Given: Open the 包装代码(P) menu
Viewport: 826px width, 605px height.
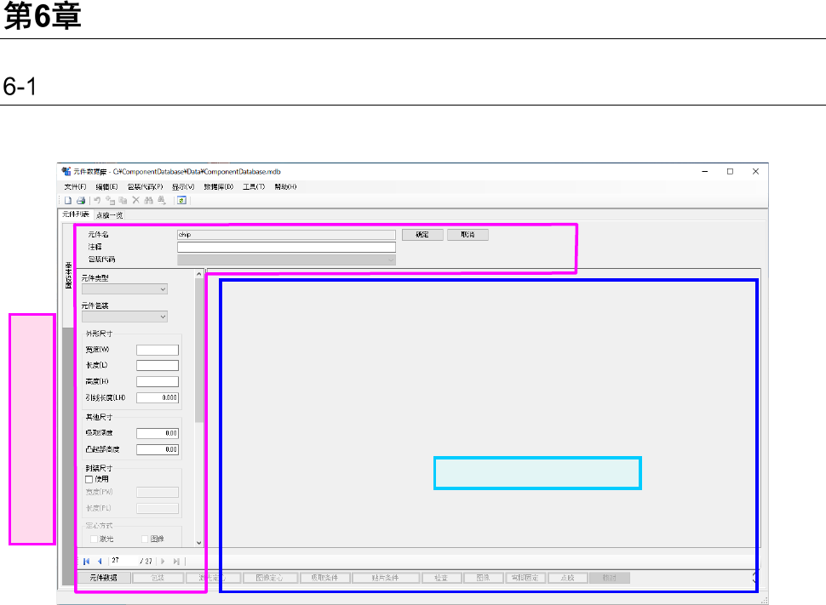Looking at the screenshot, I should pyautogui.click(x=145, y=187).
